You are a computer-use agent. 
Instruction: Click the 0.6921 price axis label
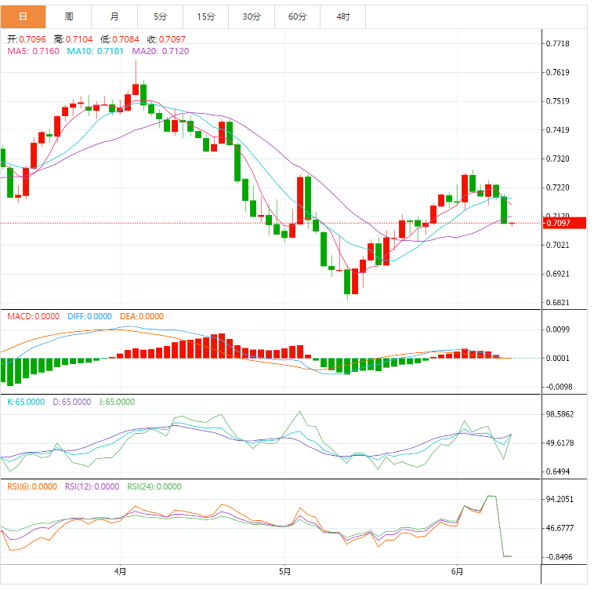click(557, 274)
